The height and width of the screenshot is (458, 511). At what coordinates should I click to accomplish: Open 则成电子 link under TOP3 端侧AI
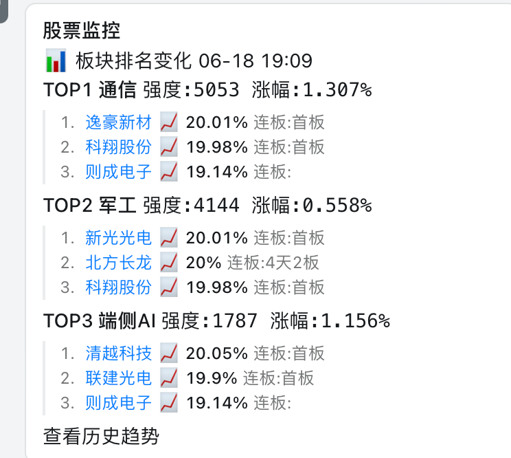click(x=118, y=402)
